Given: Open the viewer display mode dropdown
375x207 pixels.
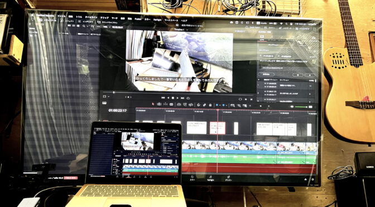Looking at the screenshot, I should pyautogui.click(x=105, y=97).
